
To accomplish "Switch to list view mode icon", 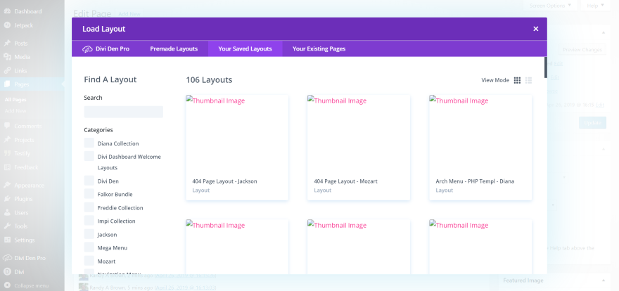I will click(x=528, y=80).
